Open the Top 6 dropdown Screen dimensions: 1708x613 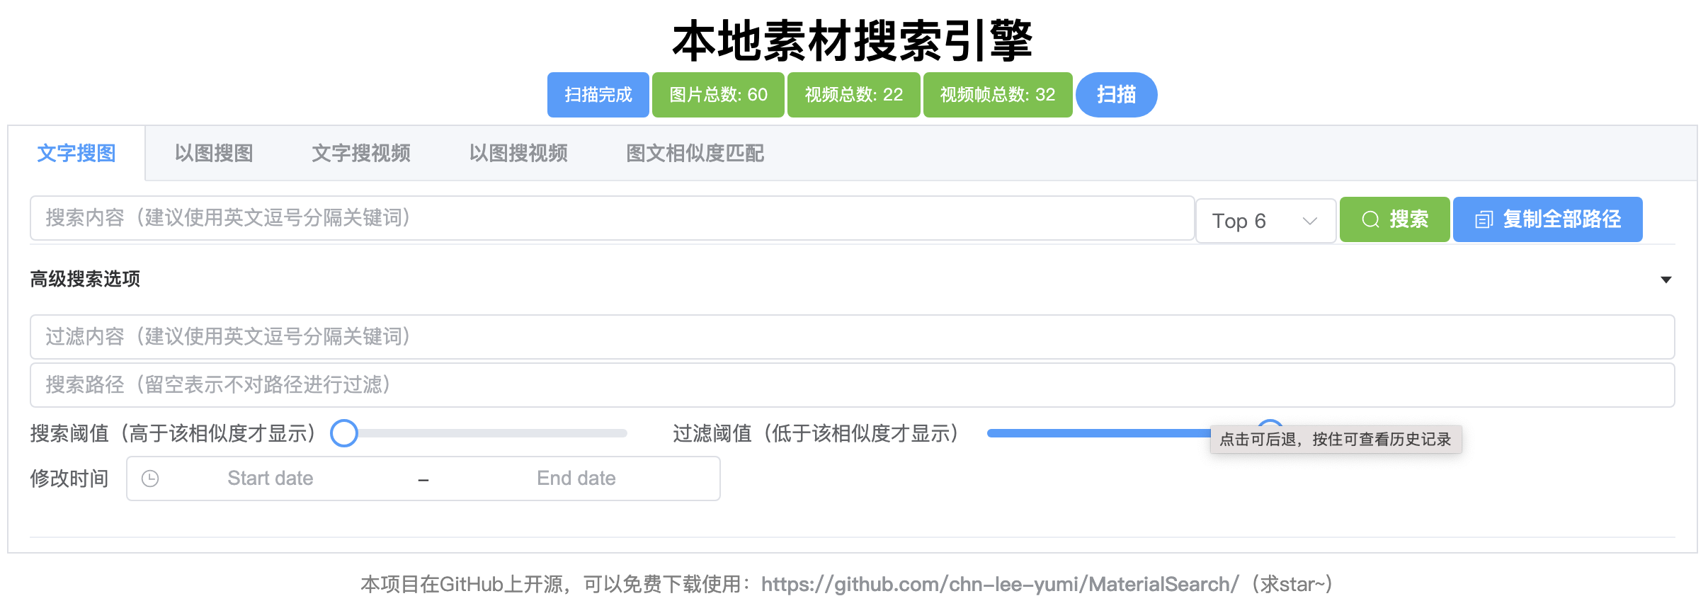point(1265,221)
